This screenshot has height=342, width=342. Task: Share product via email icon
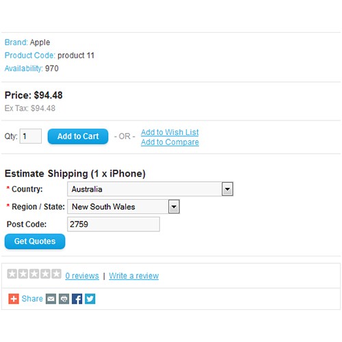pyautogui.click(x=51, y=299)
